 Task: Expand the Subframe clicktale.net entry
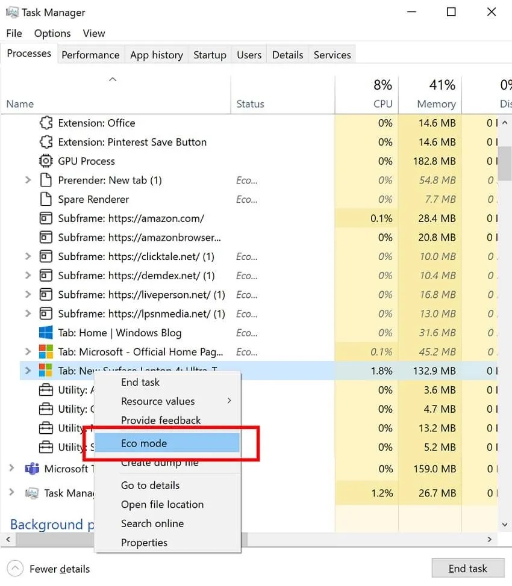pyautogui.click(x=27, y=256)
